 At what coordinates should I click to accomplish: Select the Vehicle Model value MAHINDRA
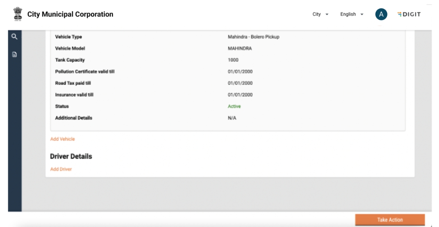(240, 49)
